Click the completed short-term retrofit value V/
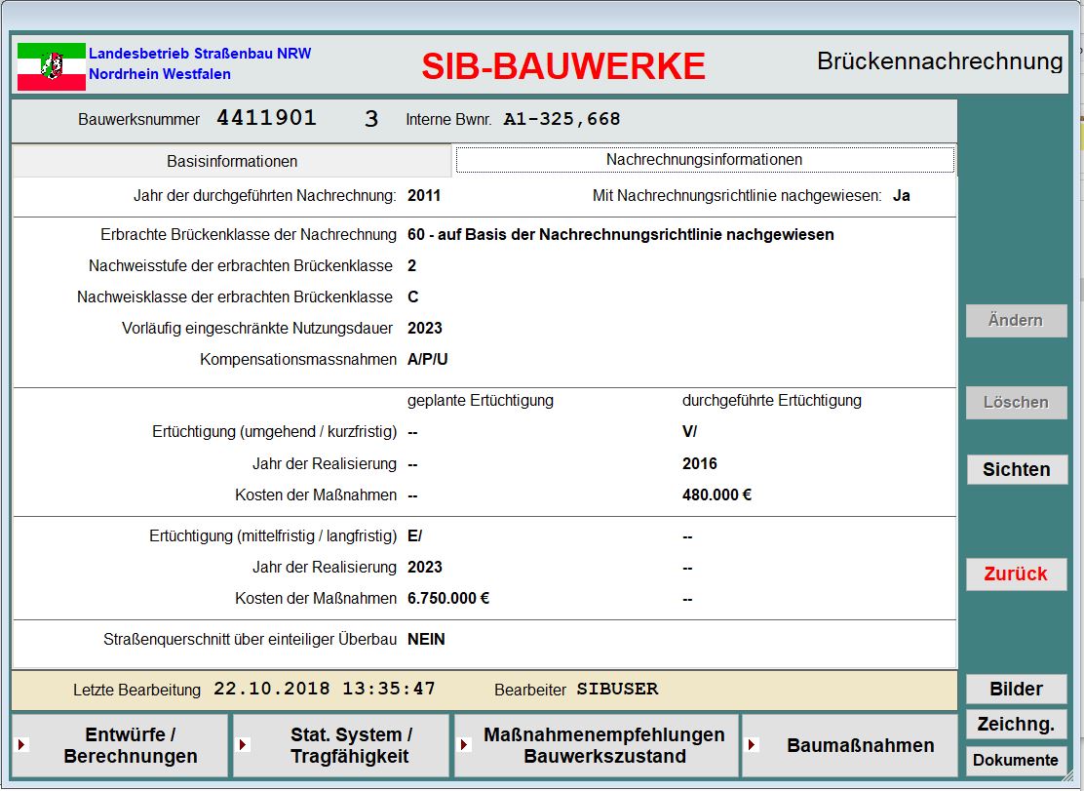 click(690, 431)
